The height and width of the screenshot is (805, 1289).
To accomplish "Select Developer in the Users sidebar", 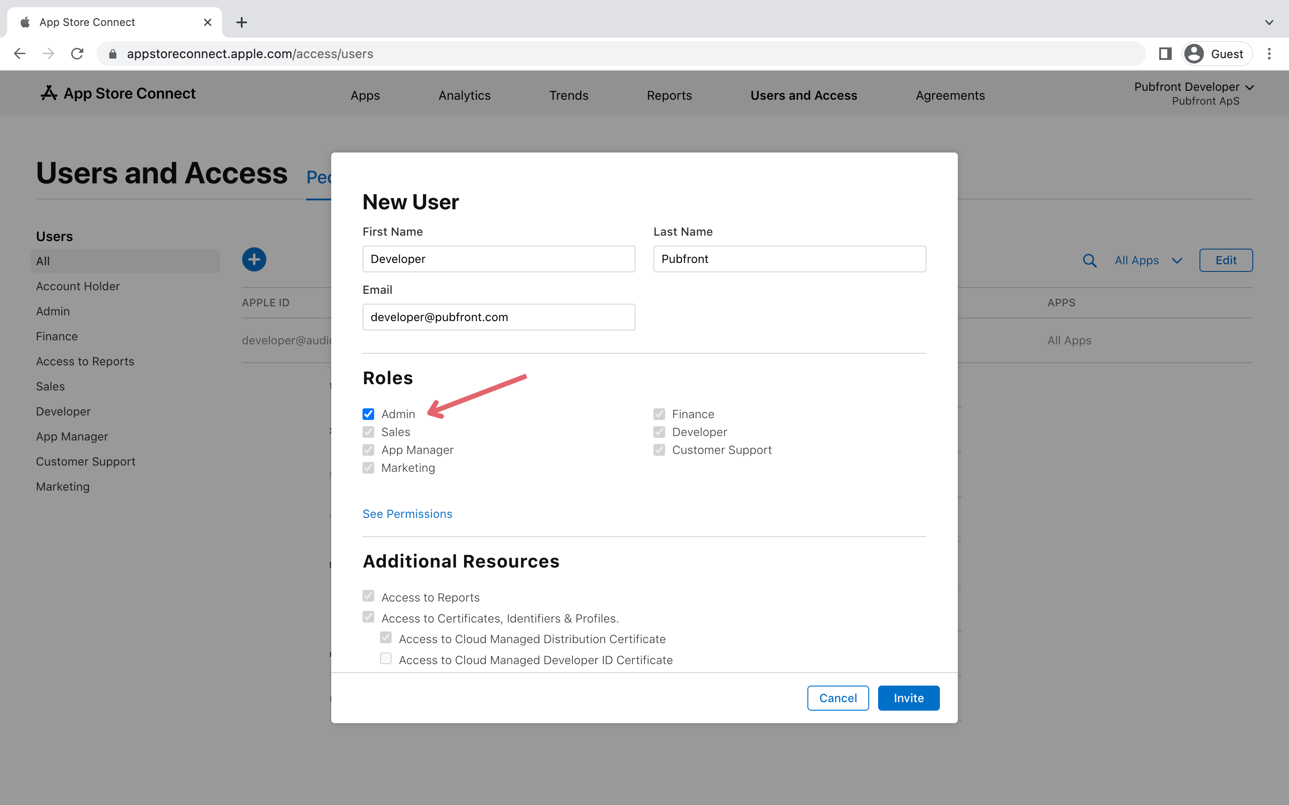I will tap(63, 411).
